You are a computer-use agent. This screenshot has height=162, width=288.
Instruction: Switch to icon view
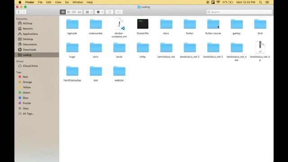(x=63, y=12)
